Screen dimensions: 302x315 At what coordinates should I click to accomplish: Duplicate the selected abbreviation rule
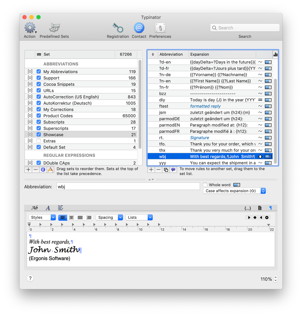tap(166, 170)
